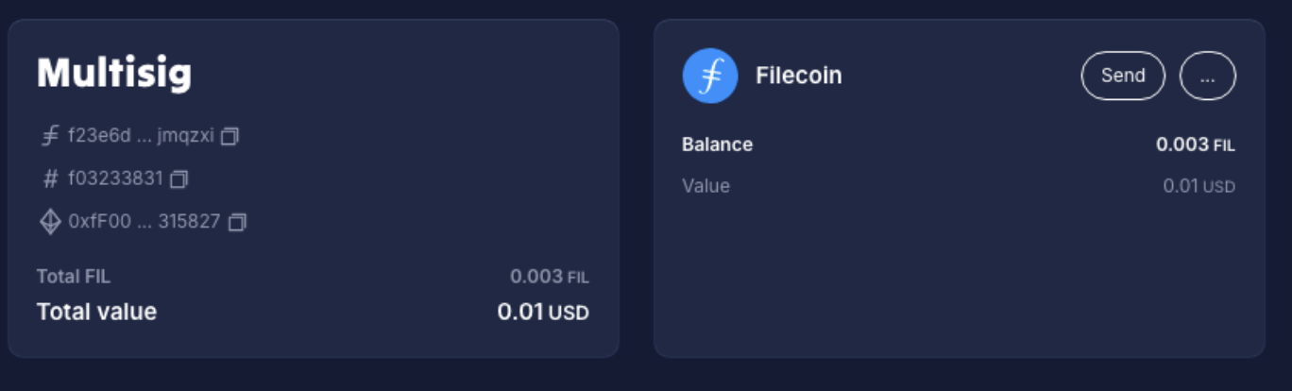Open the three-dots more options menu

(x=1208, y=76)
